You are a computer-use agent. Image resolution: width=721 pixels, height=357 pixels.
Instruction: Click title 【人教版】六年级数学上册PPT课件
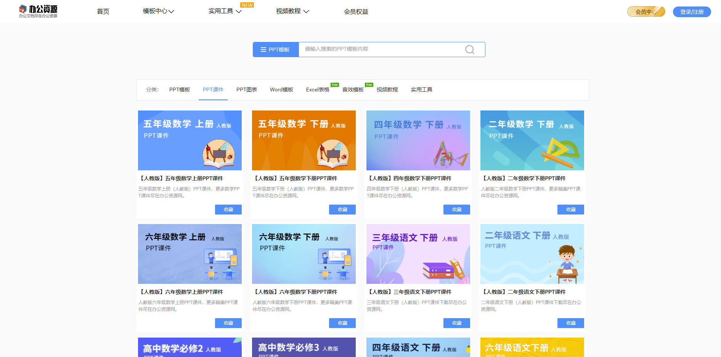(x=181, y=292)
